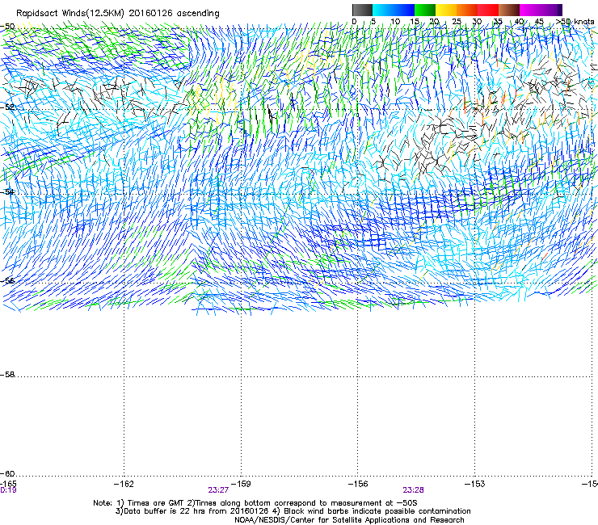Click the 'Rapidsact Winds(12.5KM) 20160126 ascending' title

tap(118, 14)
